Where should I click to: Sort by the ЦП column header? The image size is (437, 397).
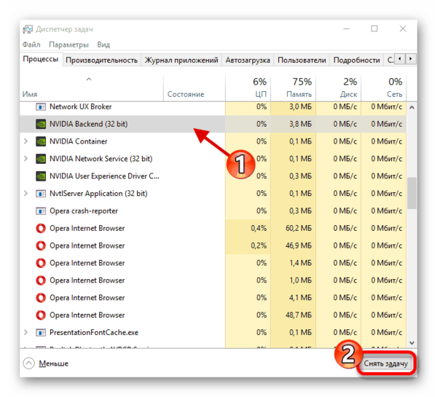[248, 88]
